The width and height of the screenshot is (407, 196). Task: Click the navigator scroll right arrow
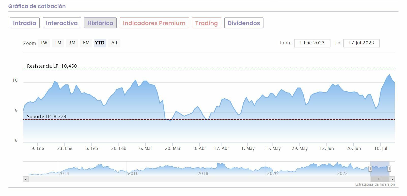(392, 179)
